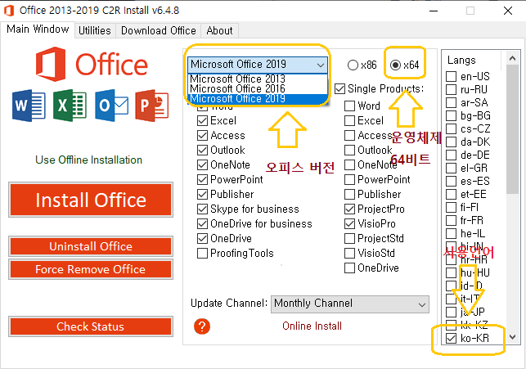Check Publisher under Single Products
This screenshot has height=369, width=526.
(349, 195)
